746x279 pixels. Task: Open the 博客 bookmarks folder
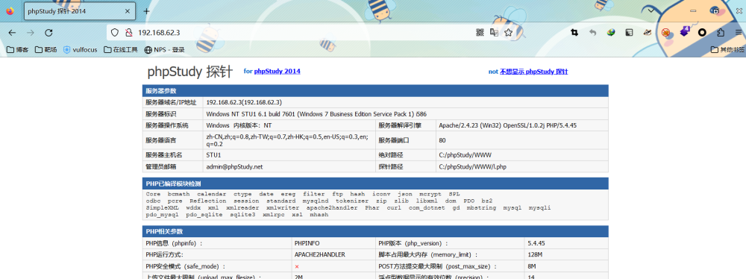point(17,49)
